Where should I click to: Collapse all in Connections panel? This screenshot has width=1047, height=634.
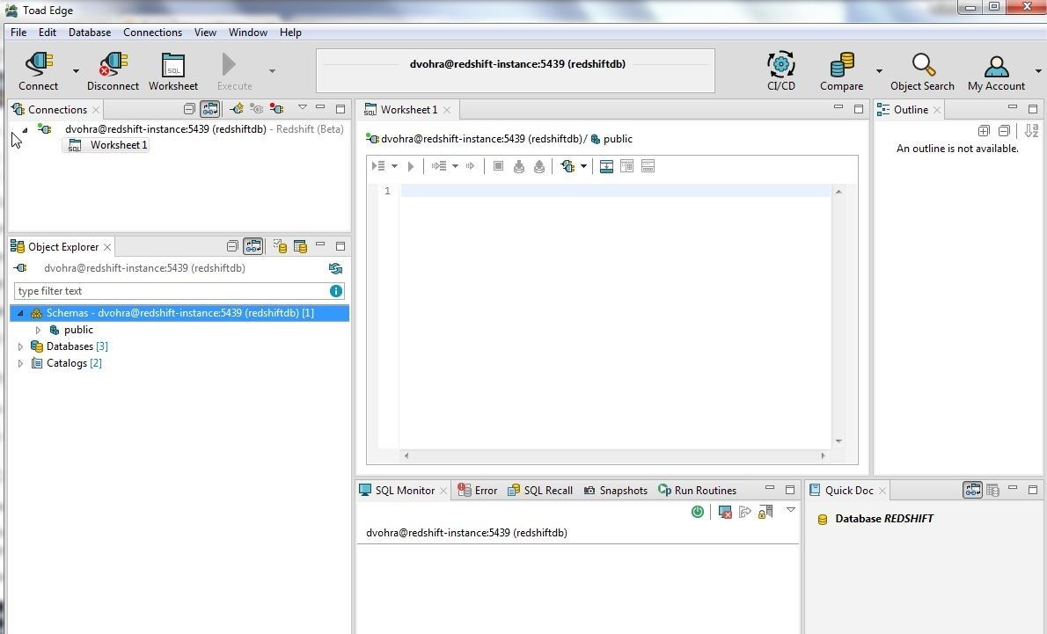coord(190,109)
